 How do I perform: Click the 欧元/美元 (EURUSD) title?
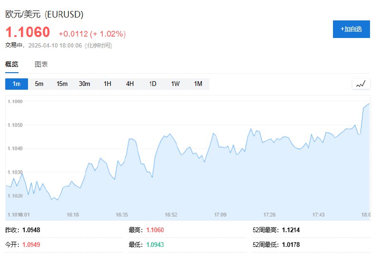[44, 14]
